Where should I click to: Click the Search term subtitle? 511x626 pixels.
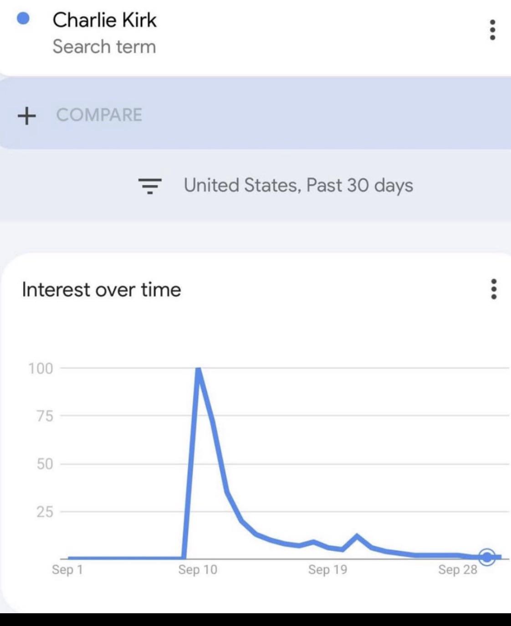(104, 46)
